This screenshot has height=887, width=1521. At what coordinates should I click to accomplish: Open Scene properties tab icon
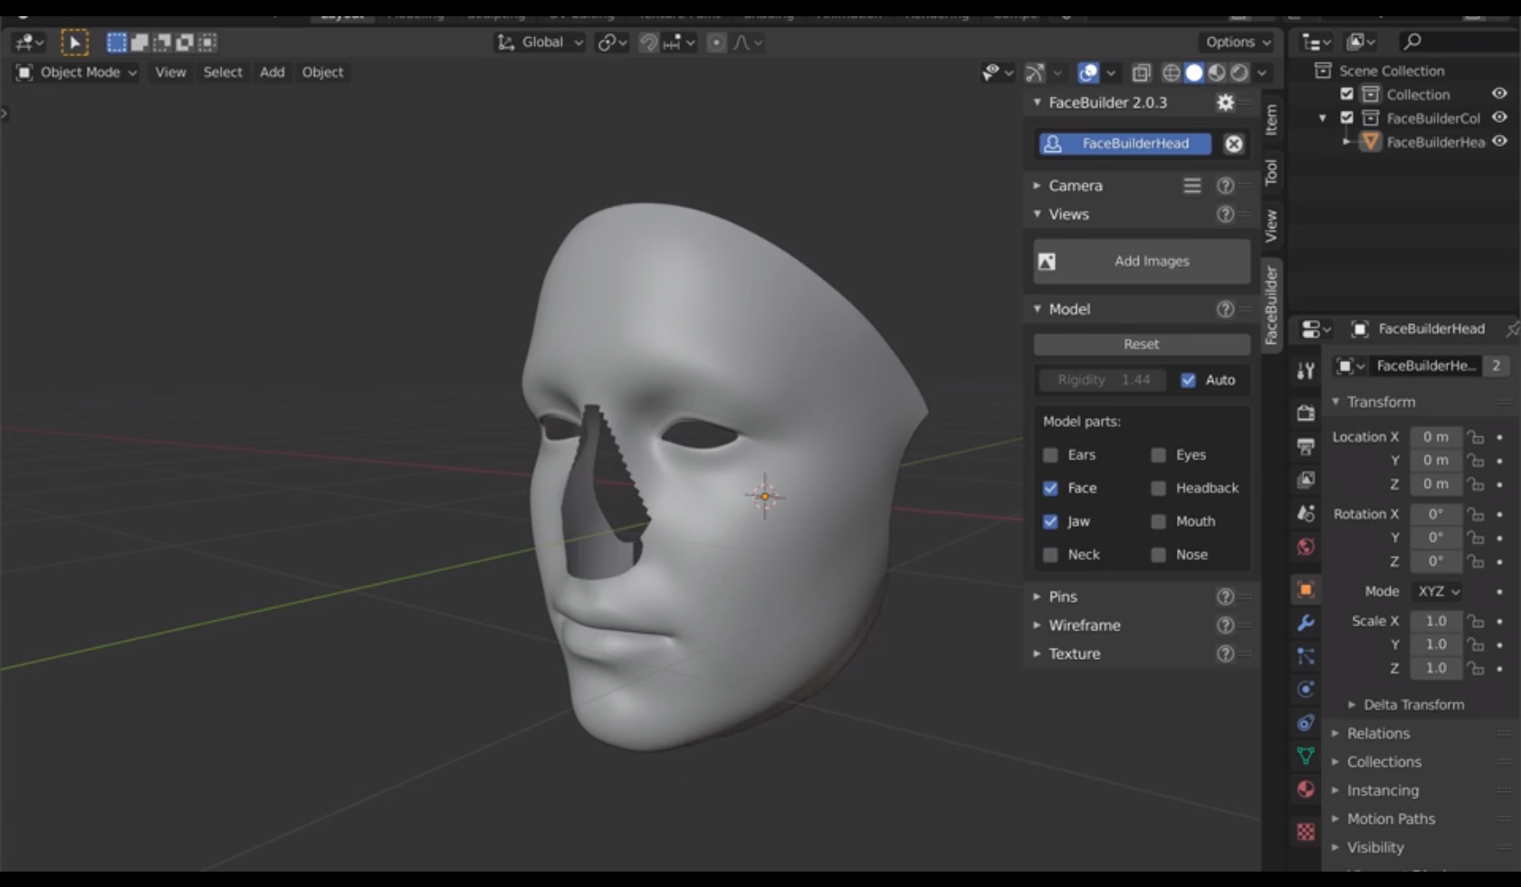(x=1306, y=513)
